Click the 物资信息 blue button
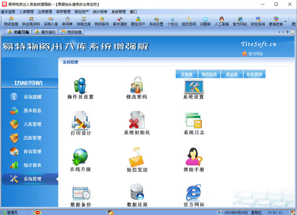Image resolution: width=297 pixels, height=215 pixels. click(x=209, y=74)
